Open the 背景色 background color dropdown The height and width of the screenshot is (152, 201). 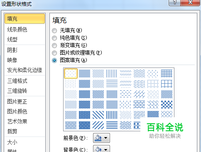(x=101, y=149)
